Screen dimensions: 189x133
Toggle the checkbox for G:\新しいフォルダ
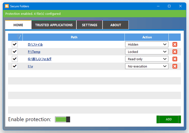(x=15, y=59)
